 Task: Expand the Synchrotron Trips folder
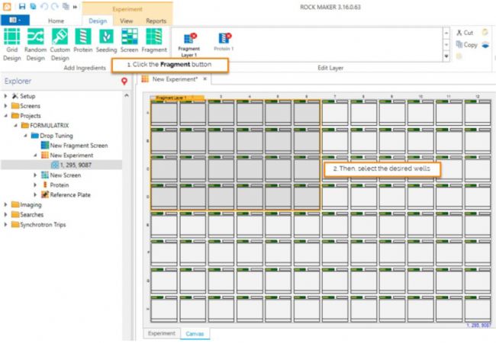coord(6,224)
